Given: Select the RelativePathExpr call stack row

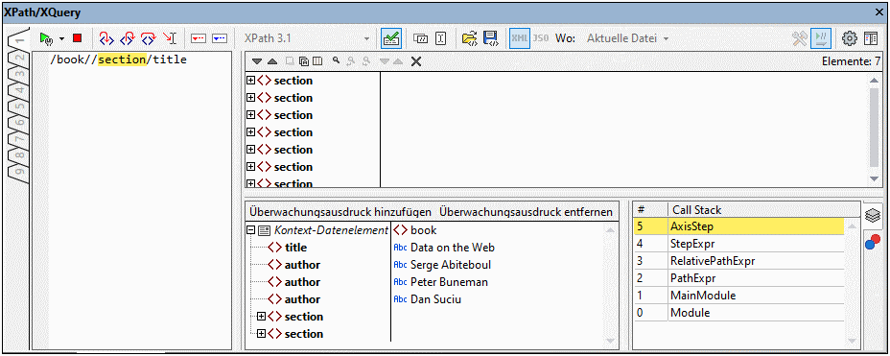Looking at the screenshot, I should coord(738,261).
